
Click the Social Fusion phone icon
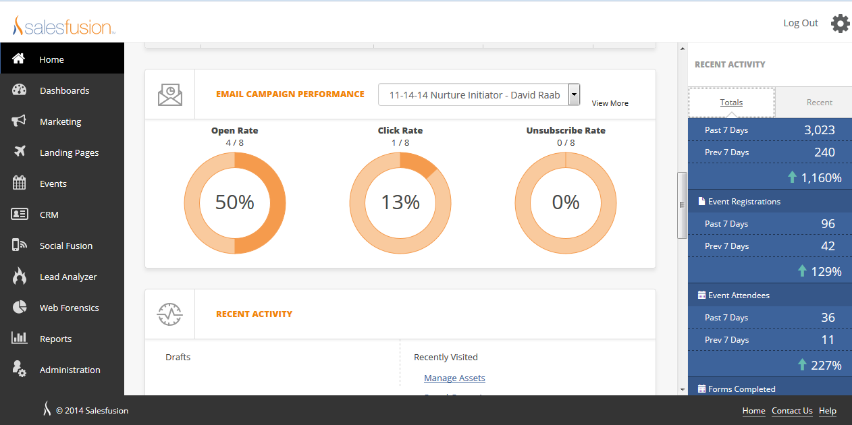click(19, 245)
